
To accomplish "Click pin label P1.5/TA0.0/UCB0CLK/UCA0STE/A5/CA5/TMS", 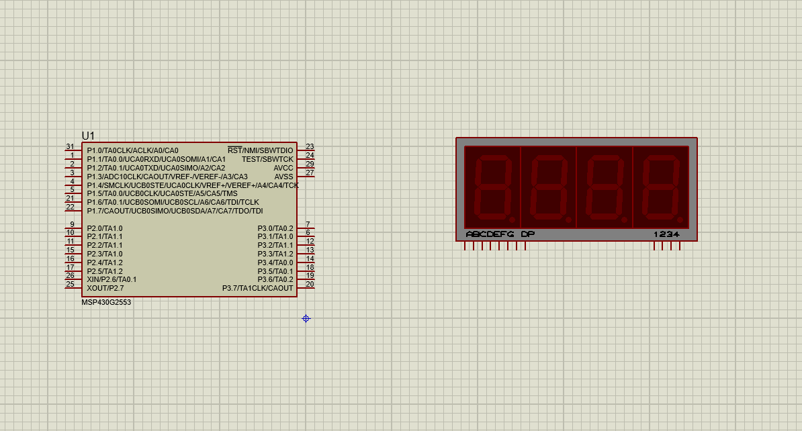I will tap(162, 193).
